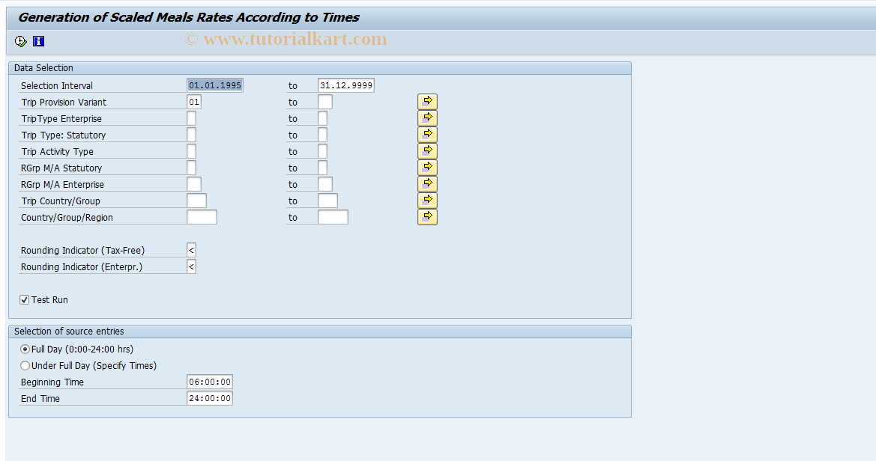The image size is (876, 461).
Task: Click the TripType Enterprise to field
Action: tap(322, 118)
